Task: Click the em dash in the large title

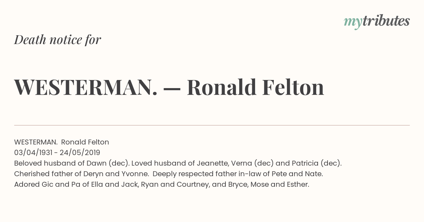Action: [x=172, y=88]
